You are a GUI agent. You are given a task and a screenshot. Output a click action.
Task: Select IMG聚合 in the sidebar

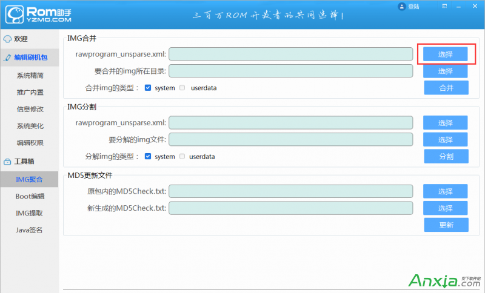coord(29,179)
